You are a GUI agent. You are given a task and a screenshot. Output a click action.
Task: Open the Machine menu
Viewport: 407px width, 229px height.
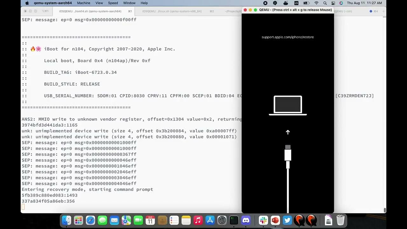84,3
